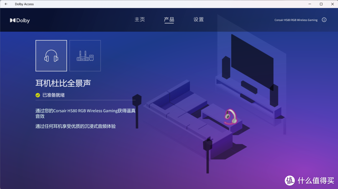The width and height of the screenshot is (338, 189).
Task: Select the headphones Dolby Atmos tile
Action: [x=51, y=56]
